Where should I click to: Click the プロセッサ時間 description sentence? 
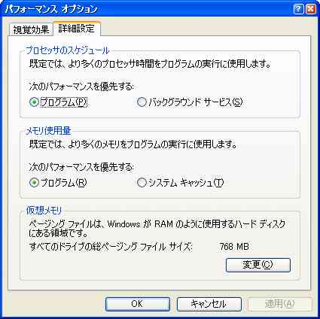click(150, 64)
